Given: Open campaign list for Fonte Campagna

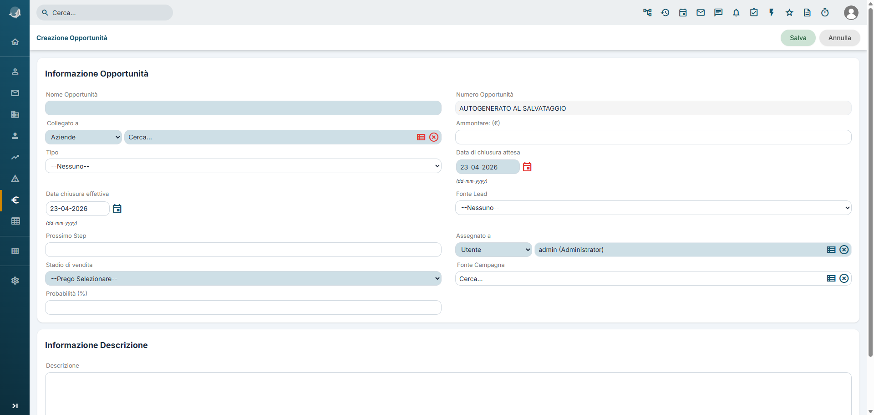Looking at the screenshot, I should pos(831,278).
